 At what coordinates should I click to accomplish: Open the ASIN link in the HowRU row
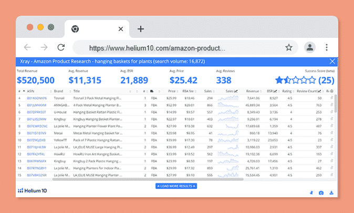click(x=36, y=154)
